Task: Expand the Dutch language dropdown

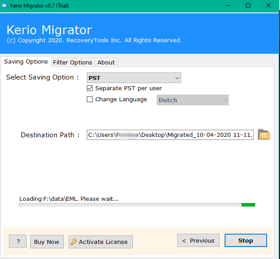Action: pyautogui.click(x=193, y=100)
